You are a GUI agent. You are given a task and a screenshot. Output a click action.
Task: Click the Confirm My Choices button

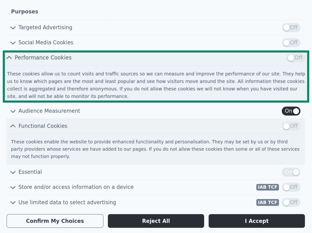(x=55, y=221)
